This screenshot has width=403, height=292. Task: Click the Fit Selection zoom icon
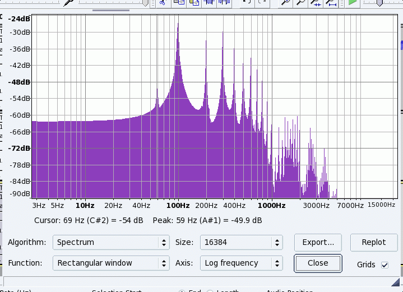coord(316,2)
